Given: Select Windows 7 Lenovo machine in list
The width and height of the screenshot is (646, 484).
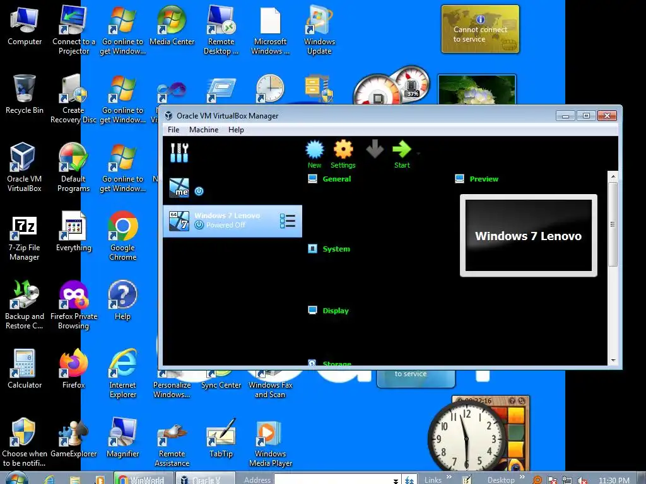Looking at the screenshot, I should 232,221.
